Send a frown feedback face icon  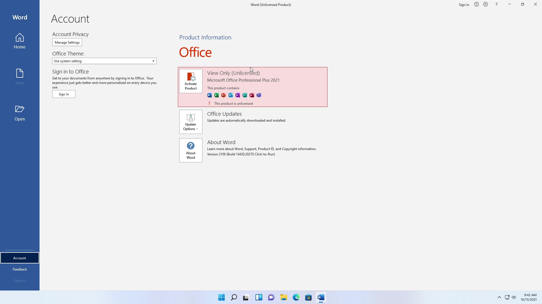(486, 5)
